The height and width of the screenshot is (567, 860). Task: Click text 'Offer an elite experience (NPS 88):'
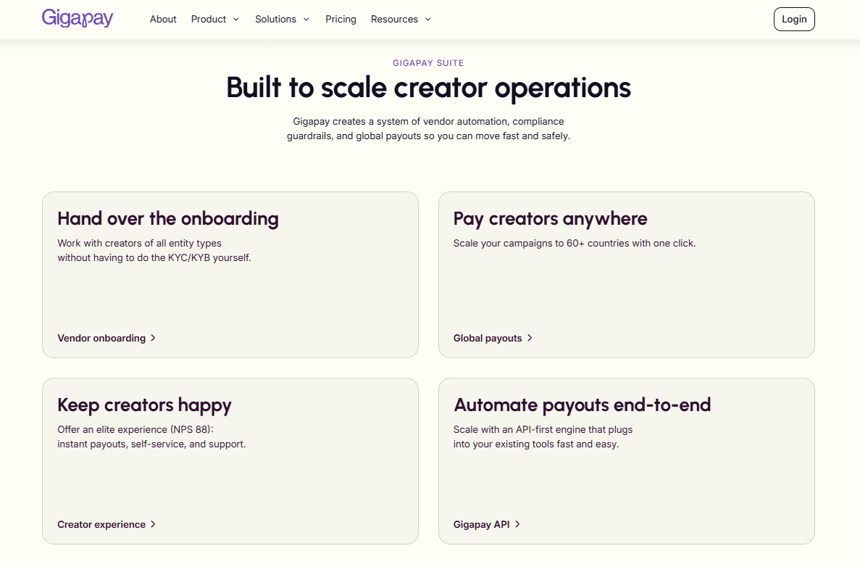point(135,429)
